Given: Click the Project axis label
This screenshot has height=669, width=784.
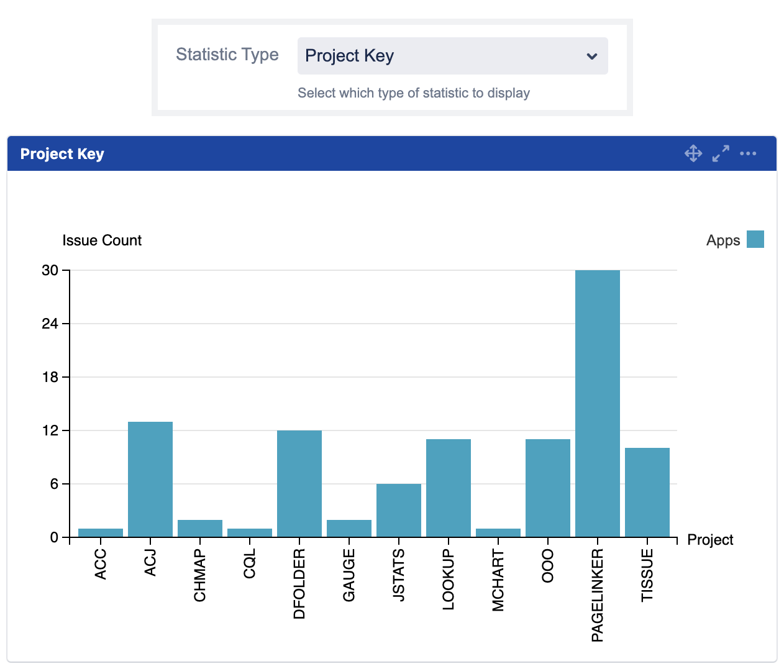Looking at the screenshot, I should coord(710,539).
